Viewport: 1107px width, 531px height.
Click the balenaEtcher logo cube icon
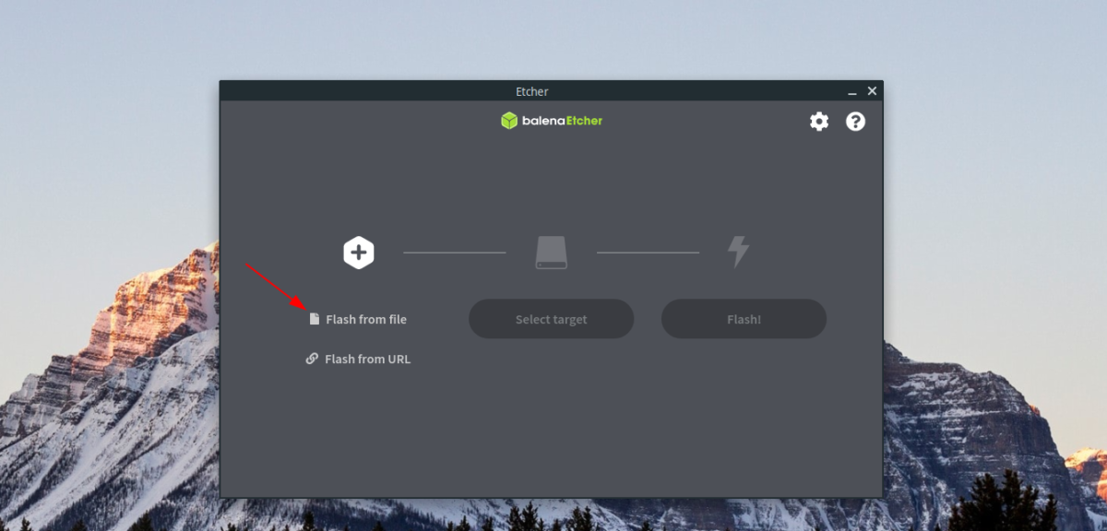[509, 120]
